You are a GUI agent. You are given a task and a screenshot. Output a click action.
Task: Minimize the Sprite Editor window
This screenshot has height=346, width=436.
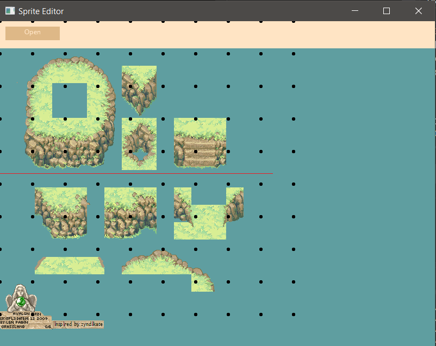coord(355,11)
